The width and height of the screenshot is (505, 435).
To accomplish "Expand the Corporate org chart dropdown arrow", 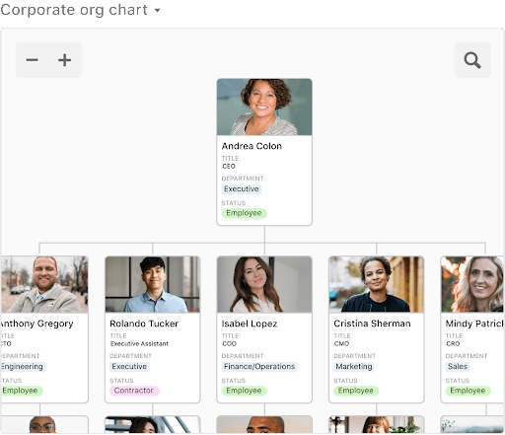I will [x=158, y=10].
